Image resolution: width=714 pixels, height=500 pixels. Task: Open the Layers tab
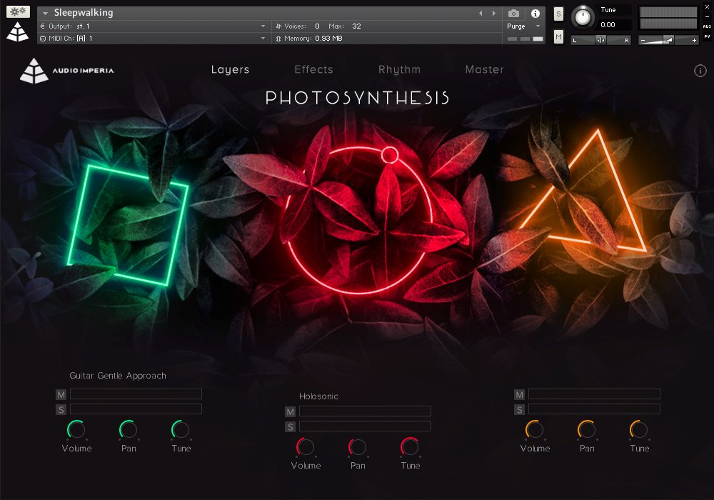(230, 70)
